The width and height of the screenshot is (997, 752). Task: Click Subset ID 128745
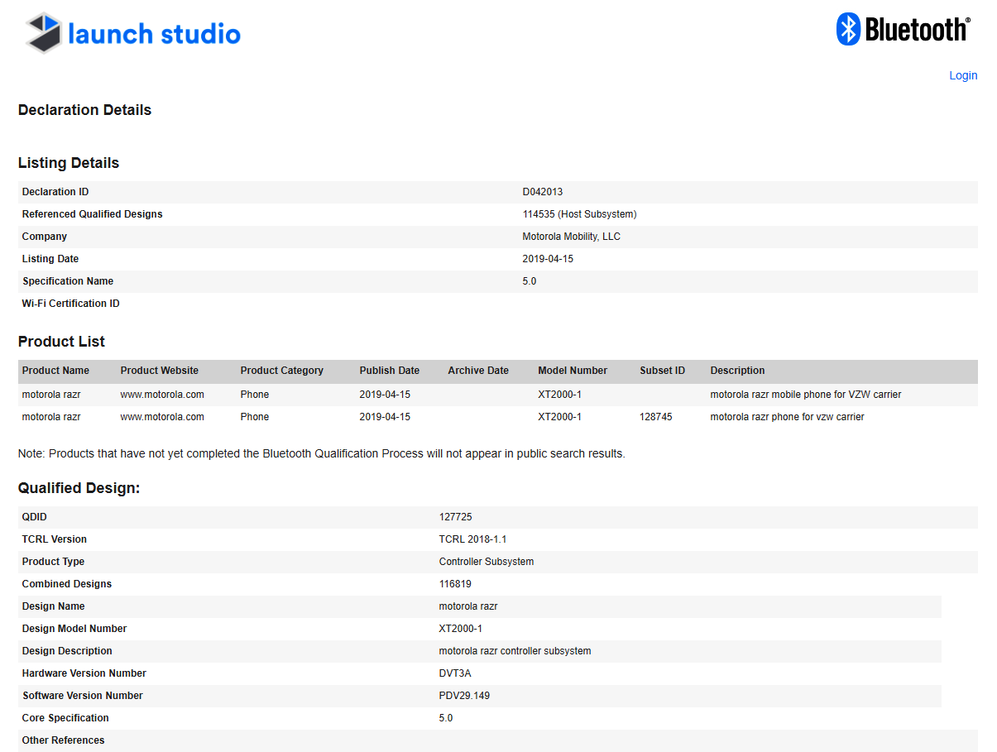pos(656,417)
